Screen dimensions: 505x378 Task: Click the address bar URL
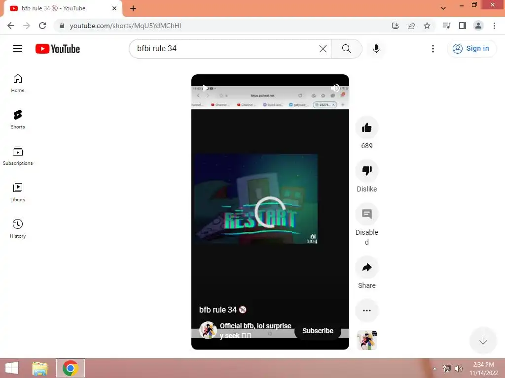(x=125, y=26)
